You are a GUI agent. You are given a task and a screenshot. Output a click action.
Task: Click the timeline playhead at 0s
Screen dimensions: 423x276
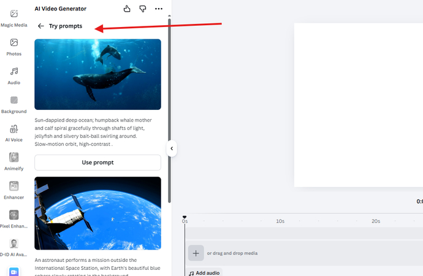point(185,217)
